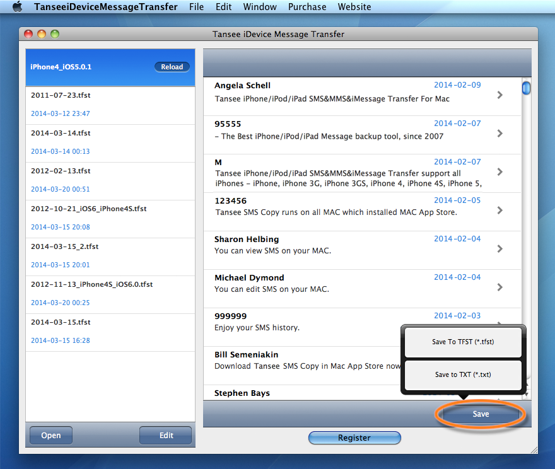Open the Window menu
The height and width of the screenshot is (469, 555).
pyautogui.click(x=260, y=7)
